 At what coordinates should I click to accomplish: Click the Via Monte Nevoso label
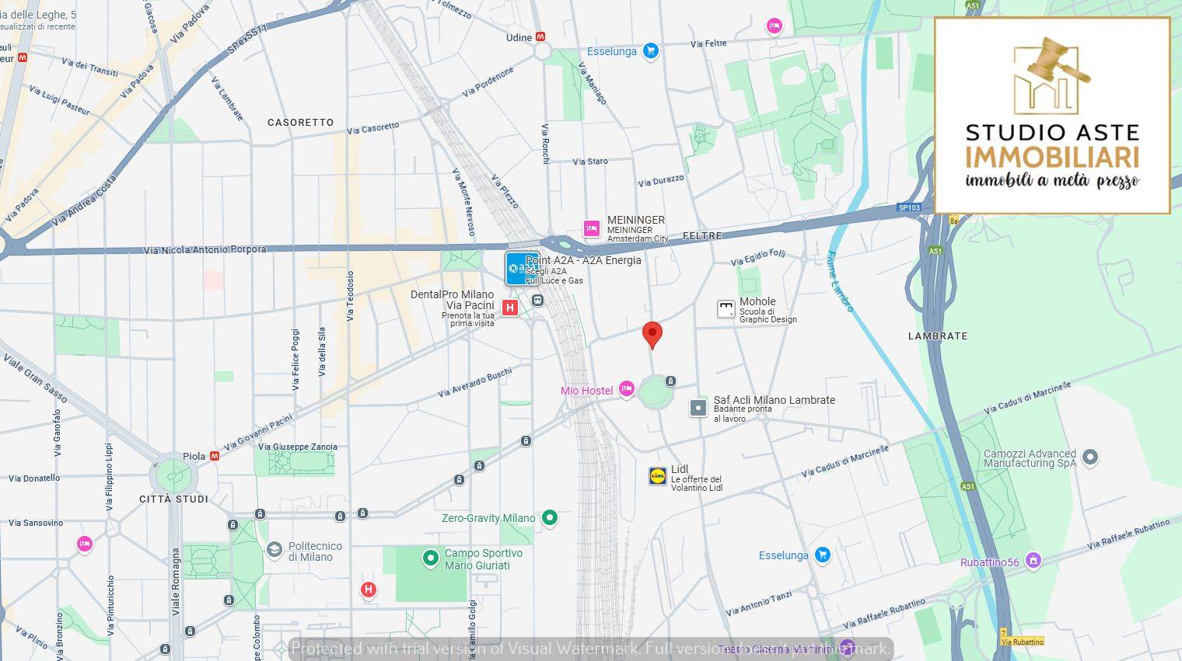click(464, 202)
